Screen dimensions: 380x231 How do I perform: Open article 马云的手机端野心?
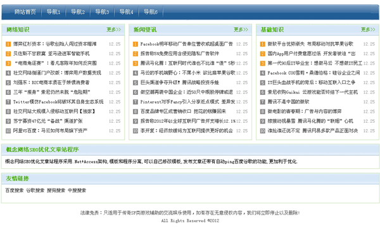point(188,73)
